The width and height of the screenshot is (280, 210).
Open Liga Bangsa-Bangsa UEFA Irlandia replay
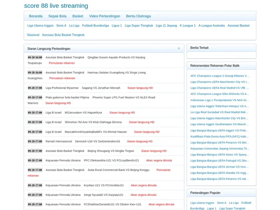(220, 173)
